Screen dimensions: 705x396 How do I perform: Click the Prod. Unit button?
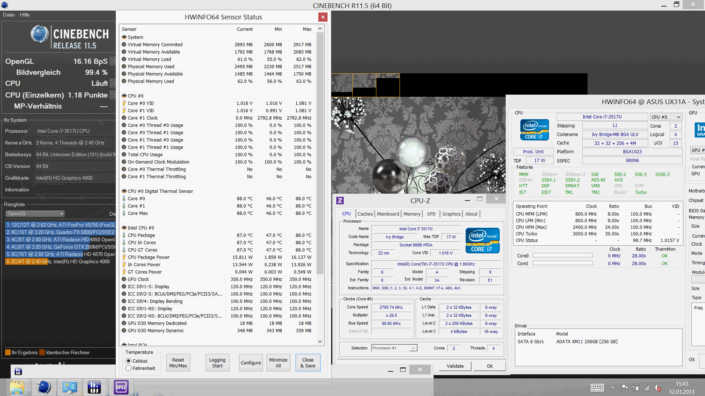click(x=533, y=151)
